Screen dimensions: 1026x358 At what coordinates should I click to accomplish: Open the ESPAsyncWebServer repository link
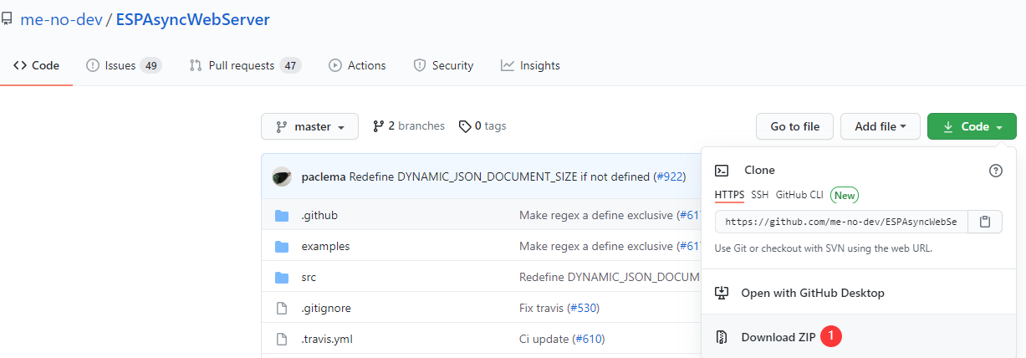pos(193,19)
